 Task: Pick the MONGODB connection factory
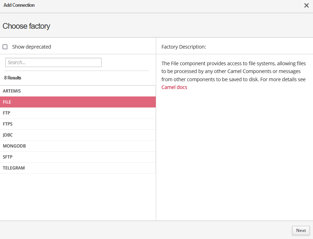click(x=14, y=146)
